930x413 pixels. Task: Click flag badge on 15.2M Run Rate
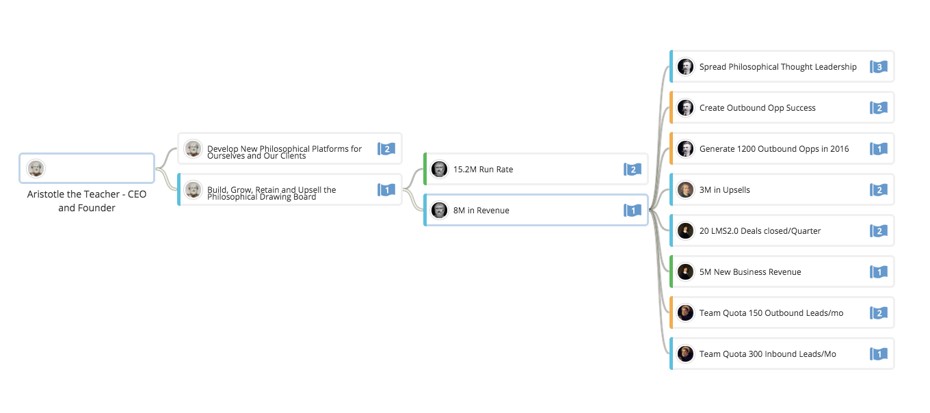(x=632, y=170)
